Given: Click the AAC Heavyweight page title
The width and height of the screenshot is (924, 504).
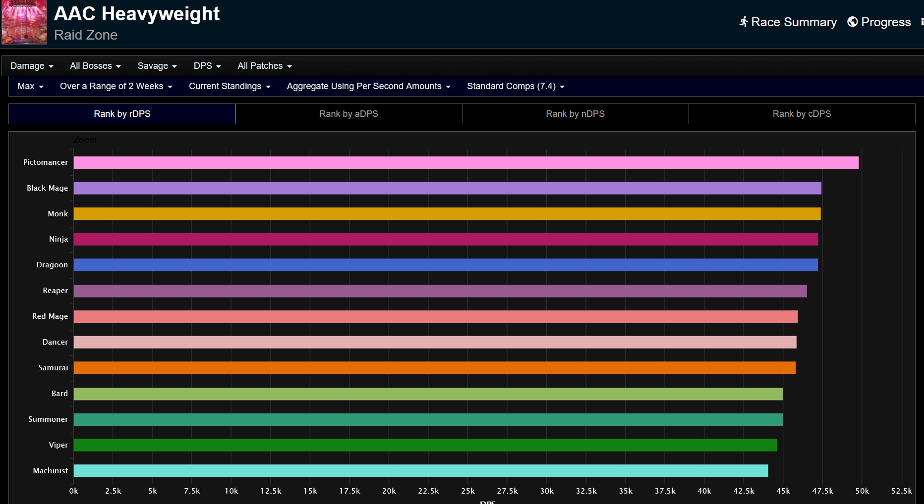Looking at the screenshot, I should pyautogui.click(x=137, y=14).
